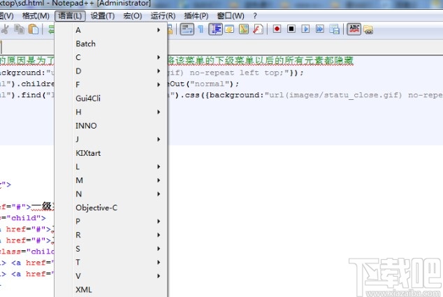
Task: Expand the C language submenu
Action: coord(111,57)
